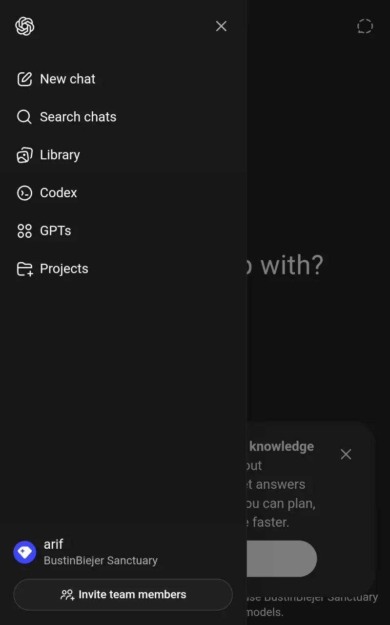390x625 pixels.
Task: Click the Library images icon
Action: (24, 155)
